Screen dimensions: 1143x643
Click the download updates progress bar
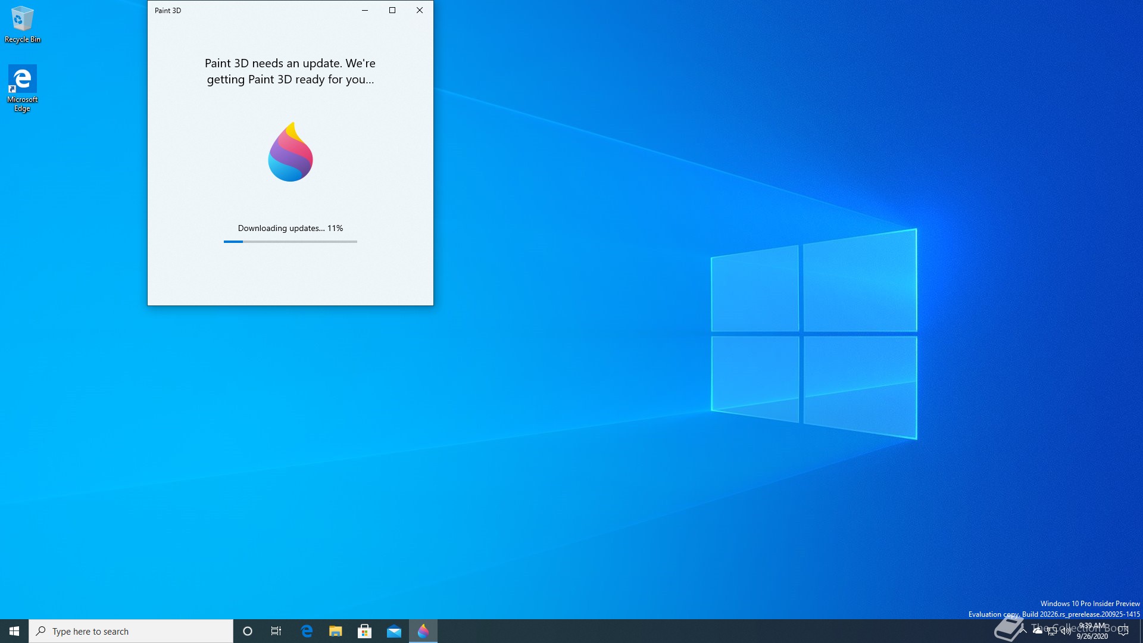click(x=291, y=242)
